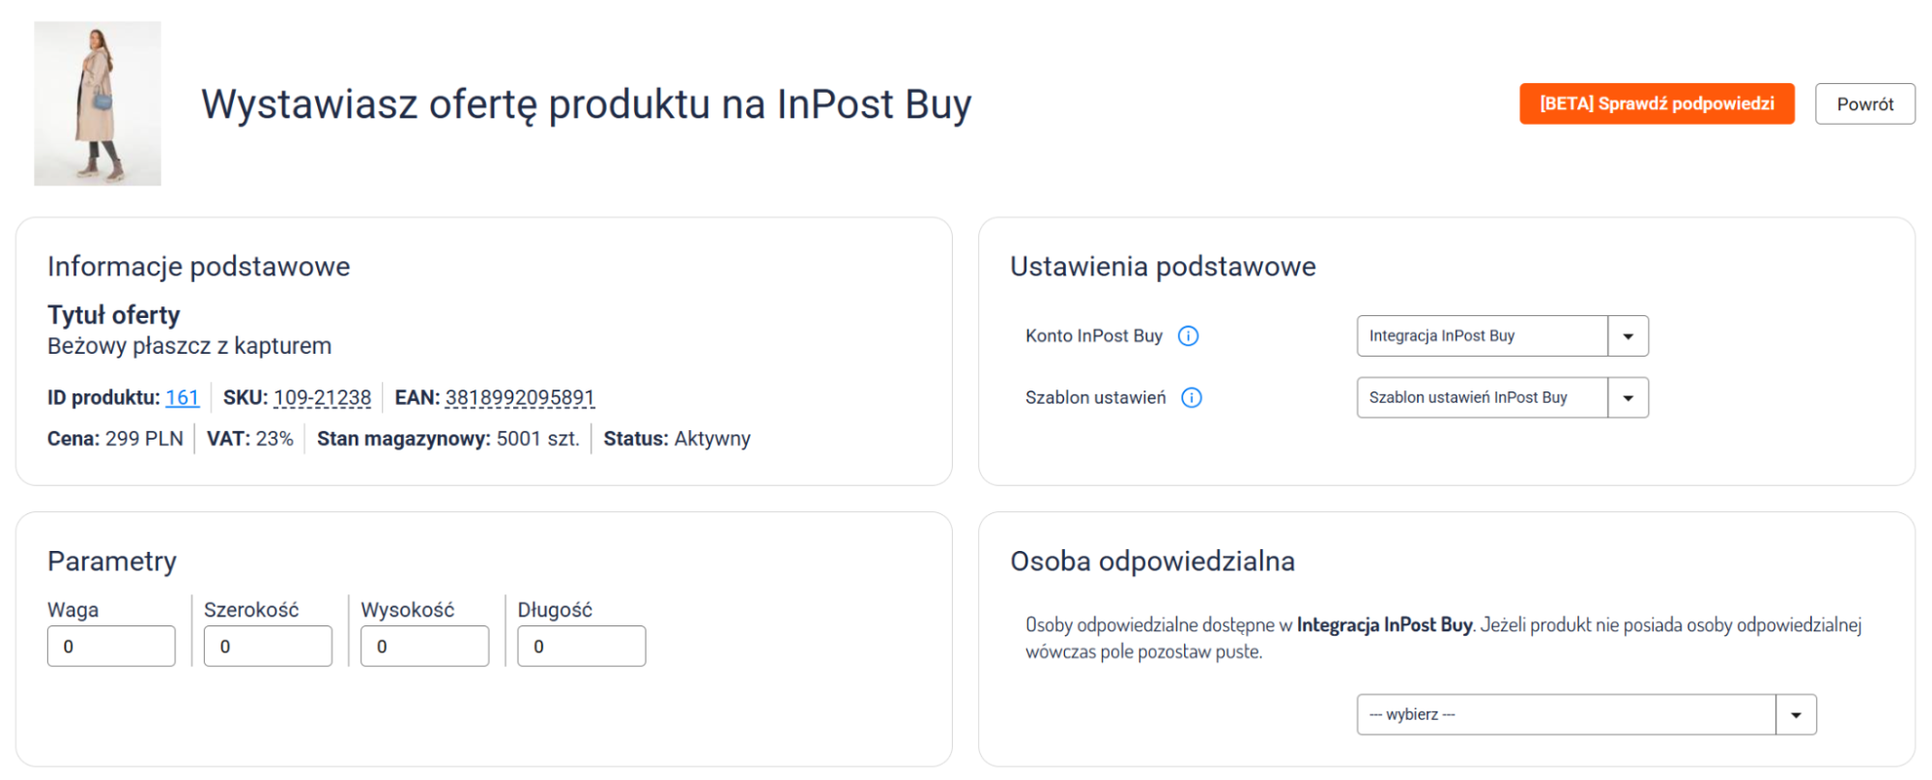
Task: Click the Stan magazynowy 5001 szt. value
Action: tap(537, 439)
